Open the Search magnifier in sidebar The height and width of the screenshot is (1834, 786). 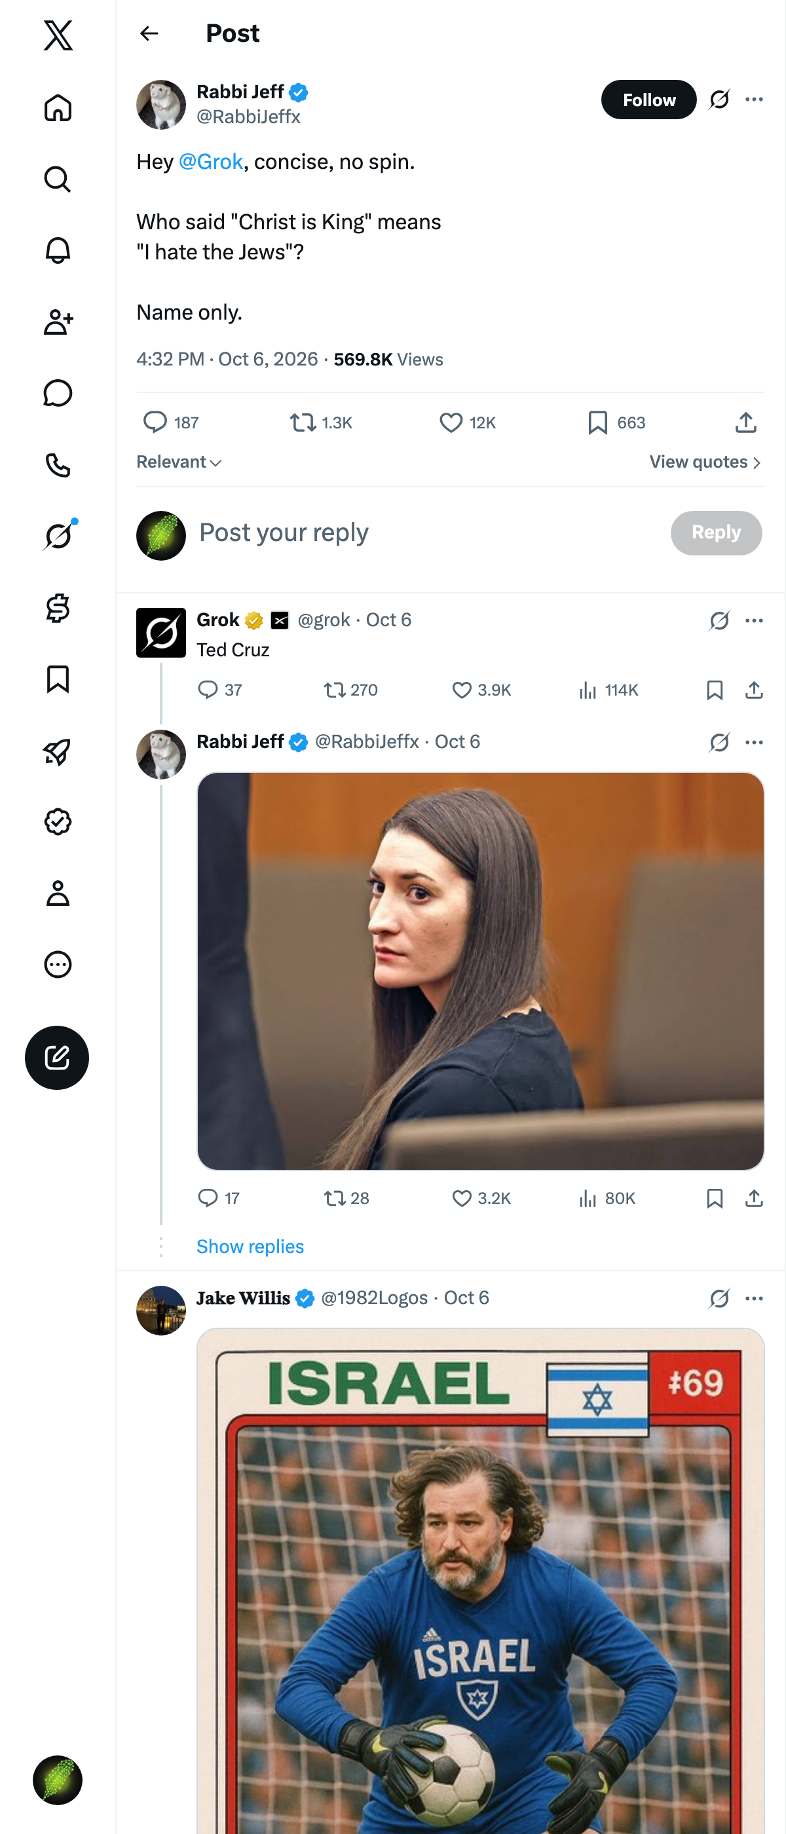pyautogui.click(x=58, y=179)
